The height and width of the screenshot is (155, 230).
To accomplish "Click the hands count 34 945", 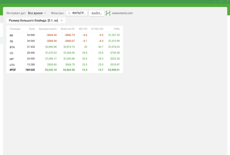I will point(31,41).
